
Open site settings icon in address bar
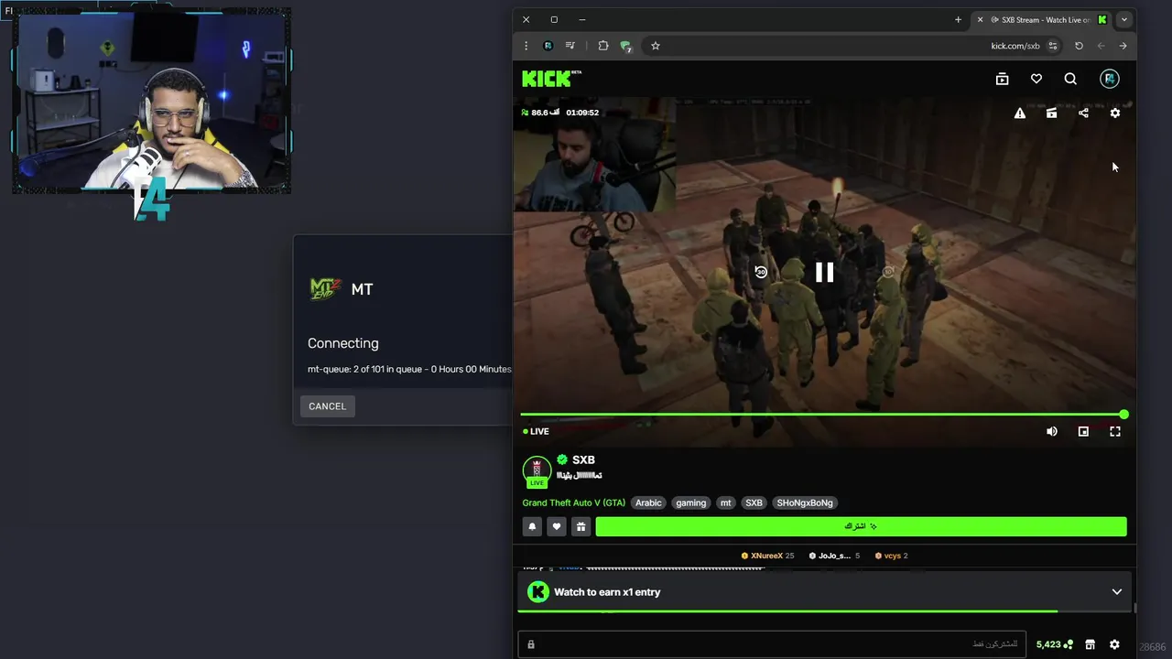1053,46
